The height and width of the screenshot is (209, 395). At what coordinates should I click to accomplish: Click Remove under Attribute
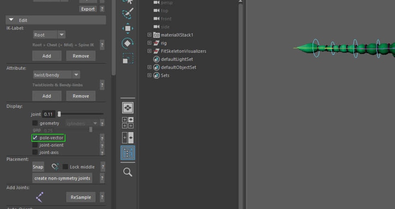(81, 96)
